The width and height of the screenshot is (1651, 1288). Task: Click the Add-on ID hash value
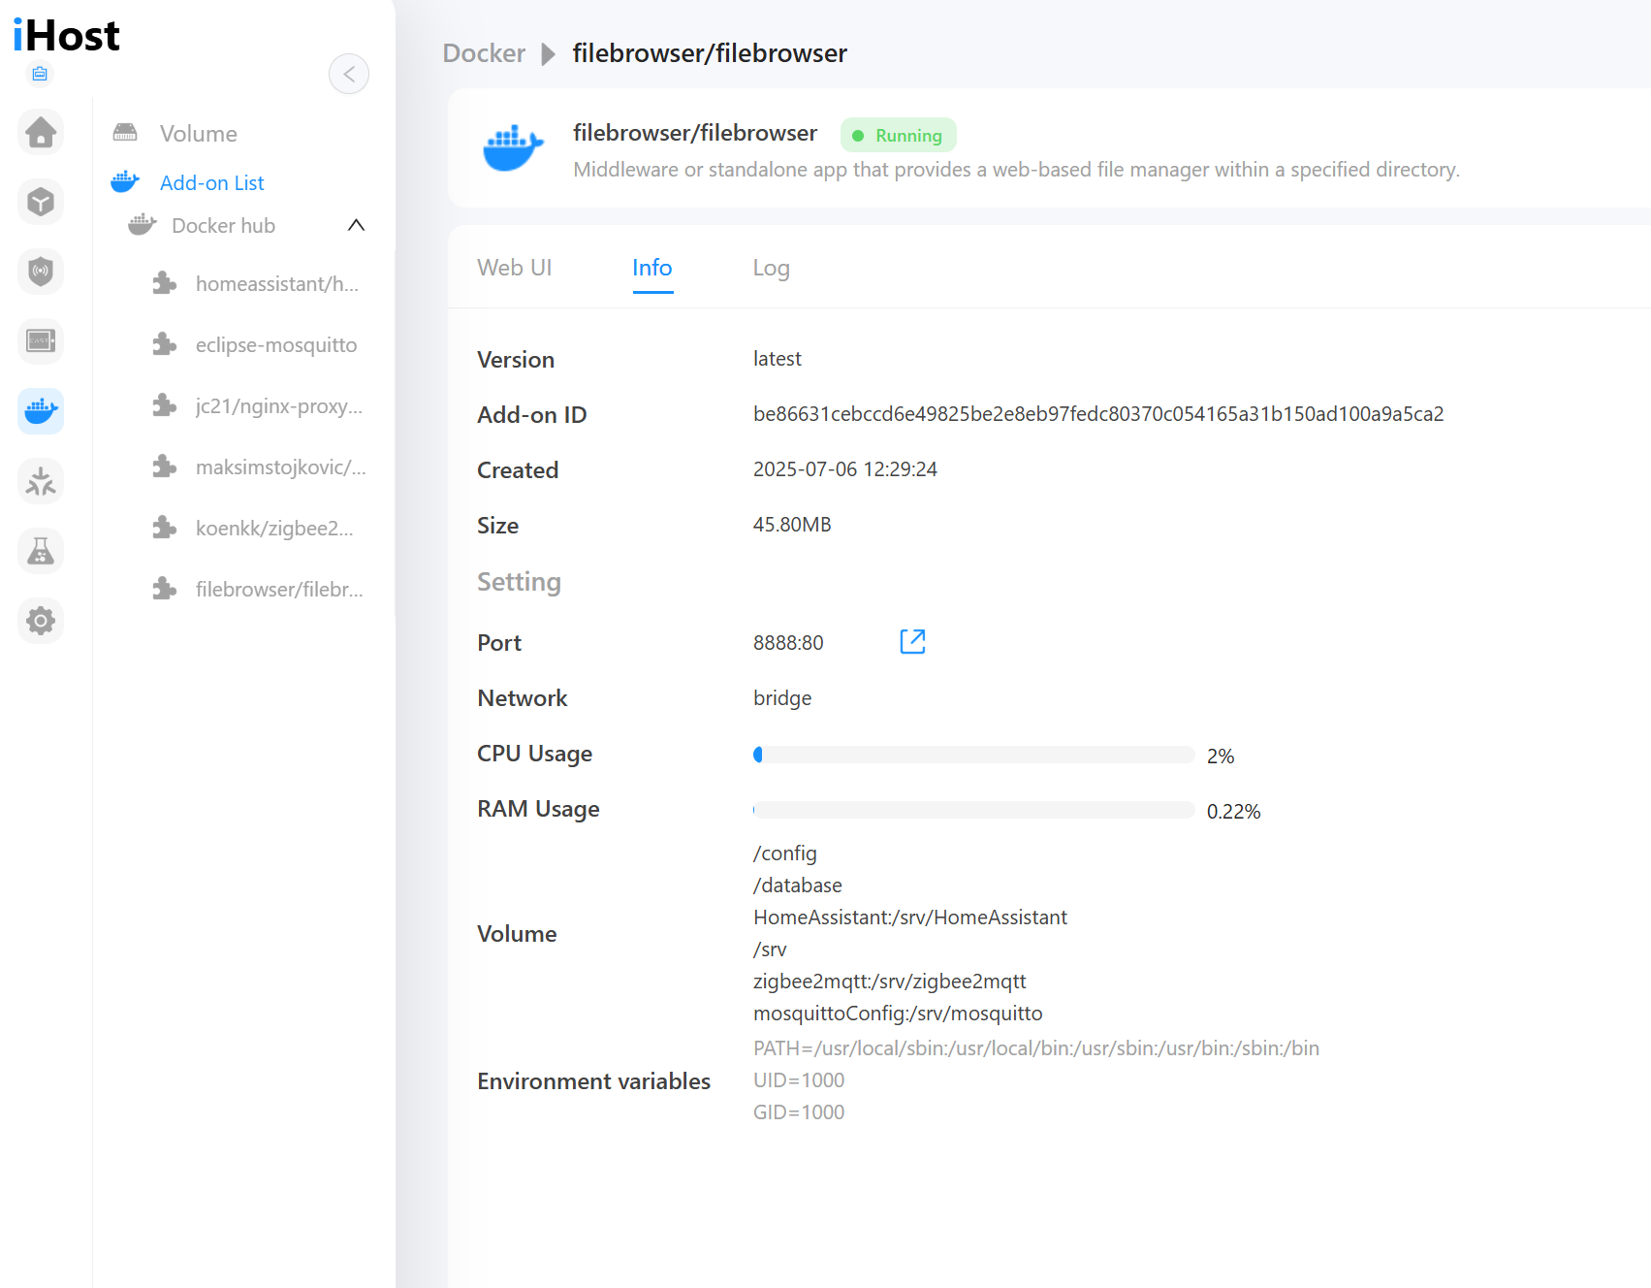pyautogui.click(x=1098, y=414)
